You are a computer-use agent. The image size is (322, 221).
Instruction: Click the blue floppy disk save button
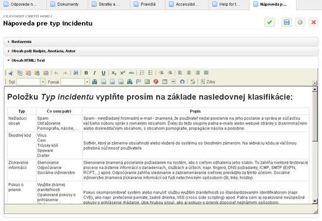[x=286, y=22]
